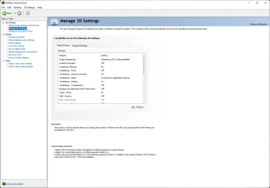Open the Desktop menu

[x=18, y=7]
